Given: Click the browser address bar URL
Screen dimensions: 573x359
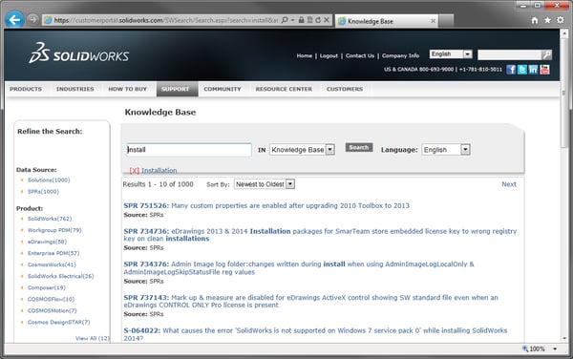Looking at the screenshot, I should pos(166,20).
